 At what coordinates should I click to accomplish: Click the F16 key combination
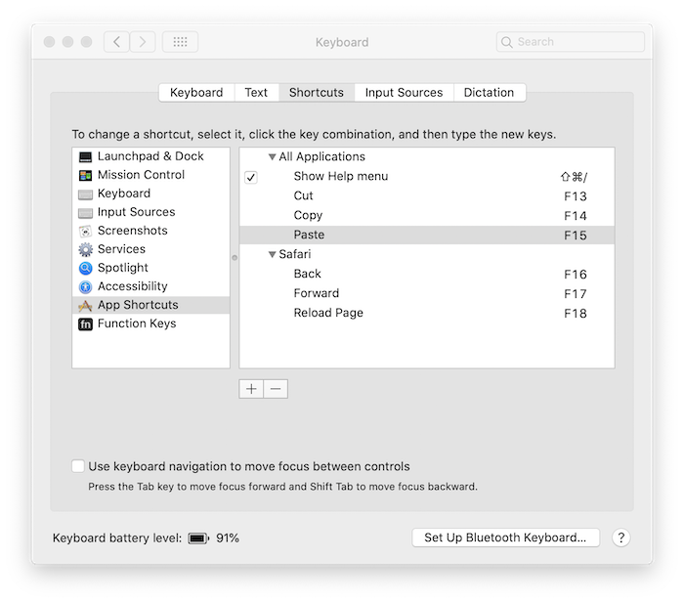point(576,275)
